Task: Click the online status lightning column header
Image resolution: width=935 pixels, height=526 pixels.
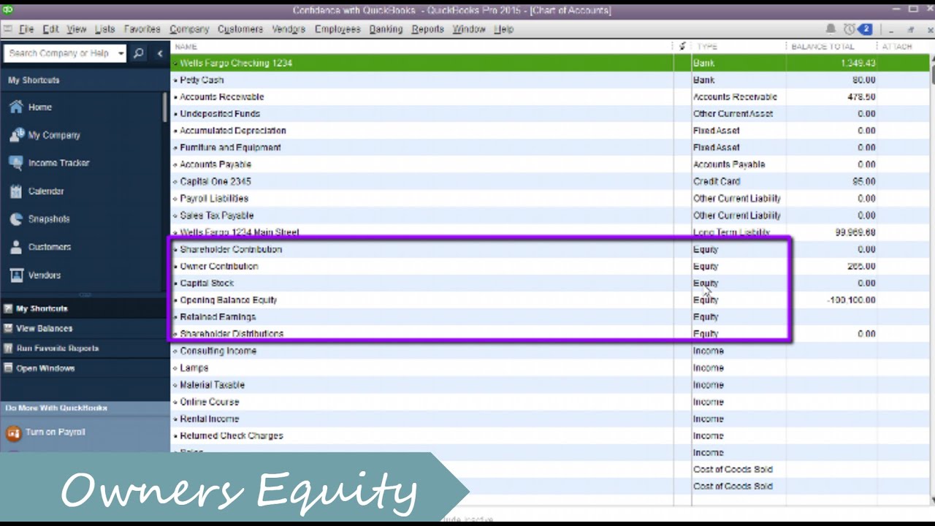Action: point(682,47)
